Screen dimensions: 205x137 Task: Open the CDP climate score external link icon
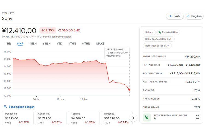click(x=197, y=117)
